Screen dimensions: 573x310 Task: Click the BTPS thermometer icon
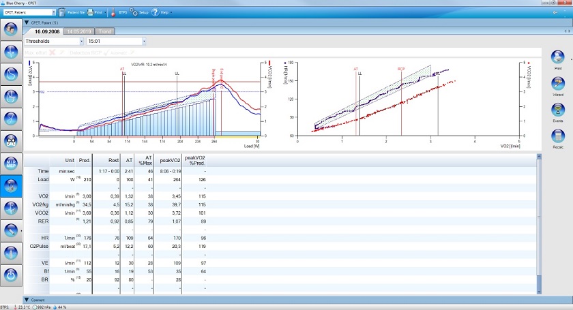(113, 12)
